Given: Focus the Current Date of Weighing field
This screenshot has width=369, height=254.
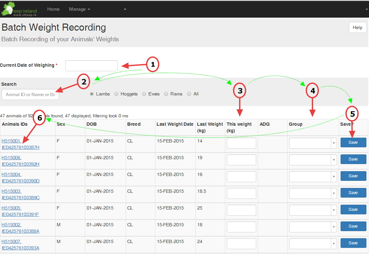Looking at the screenshot, I should tap(91, 66).
